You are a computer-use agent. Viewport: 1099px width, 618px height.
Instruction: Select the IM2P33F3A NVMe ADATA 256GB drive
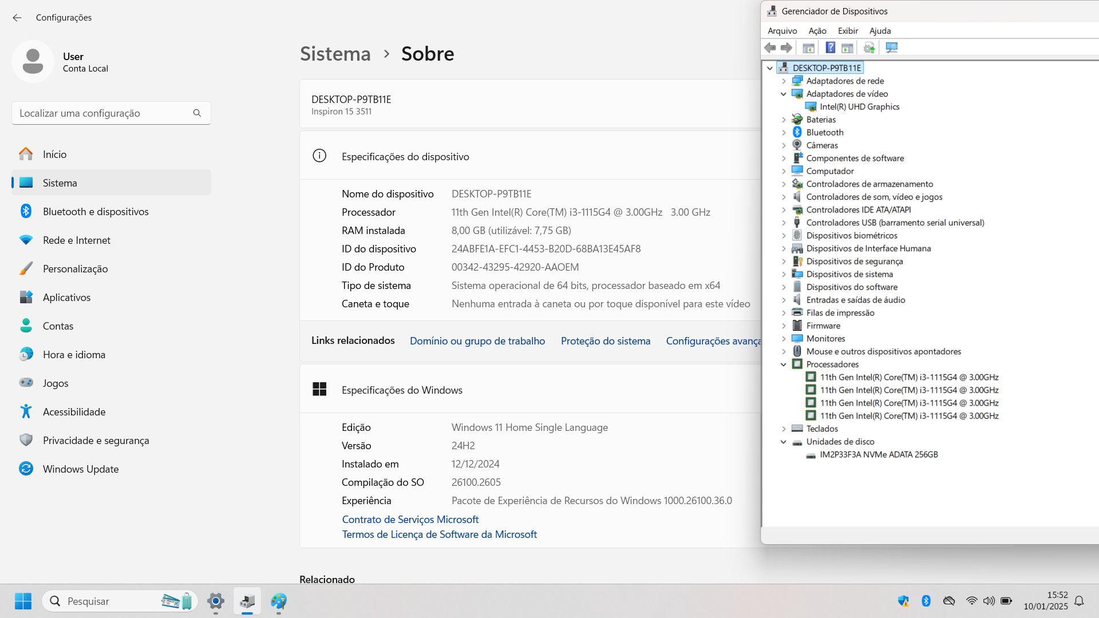pyautogui.click(x=879, y=454)
